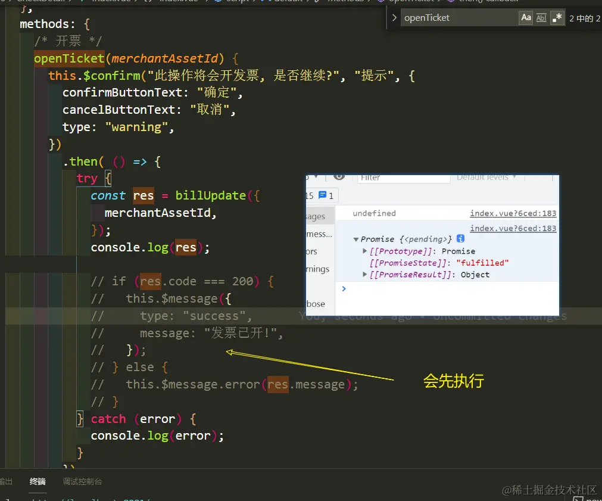Click the commented if (res.code === 200) line
The image size is (602, 501).
(182, 282)
